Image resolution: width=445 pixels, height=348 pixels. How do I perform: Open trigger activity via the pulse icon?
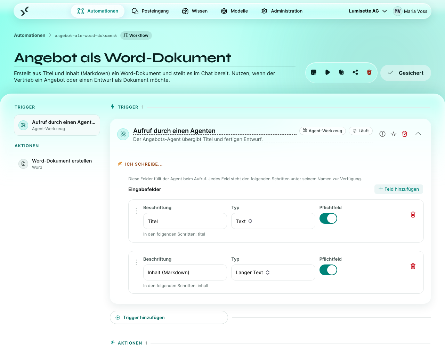394,134
